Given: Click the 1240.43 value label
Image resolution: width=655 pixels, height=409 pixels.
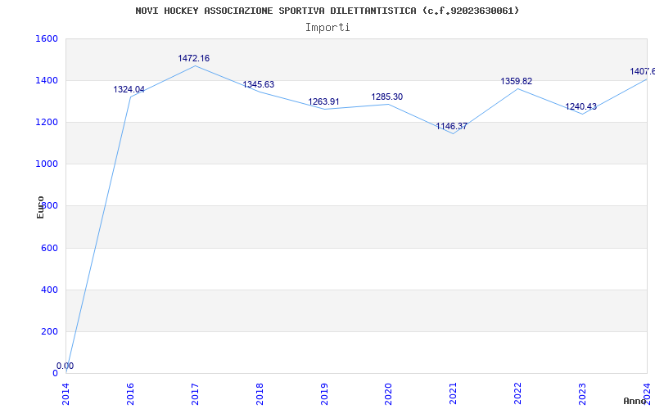Looking at the screenshot, I should coord(581,107).
